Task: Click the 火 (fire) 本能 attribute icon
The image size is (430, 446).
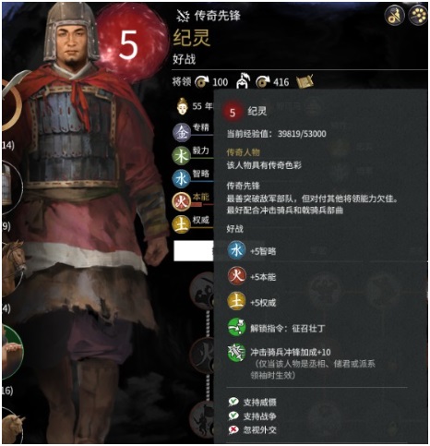Action: [x=181, y=202]
